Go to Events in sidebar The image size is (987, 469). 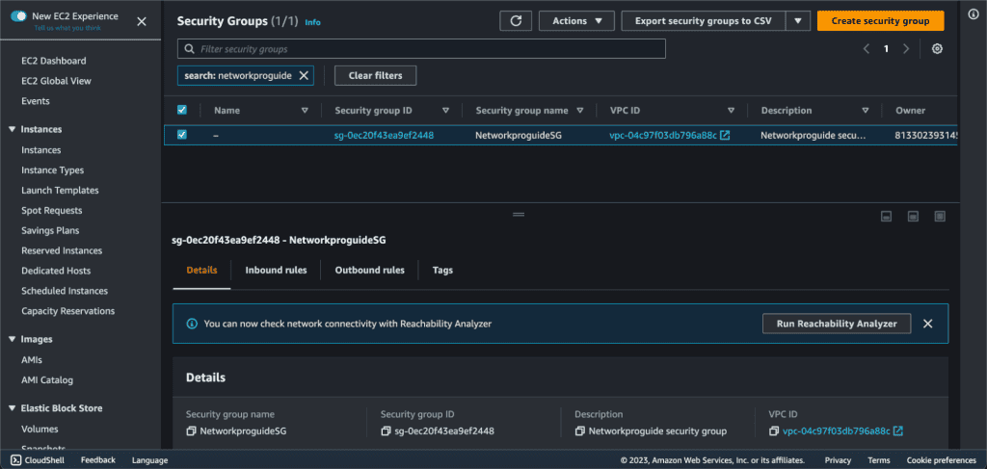click(x=36, y=101)
